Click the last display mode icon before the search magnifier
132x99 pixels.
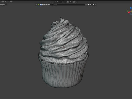coord(49,5)
